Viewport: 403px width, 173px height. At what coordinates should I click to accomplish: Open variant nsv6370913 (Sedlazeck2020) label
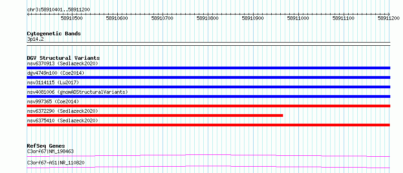tap(62, 63)
